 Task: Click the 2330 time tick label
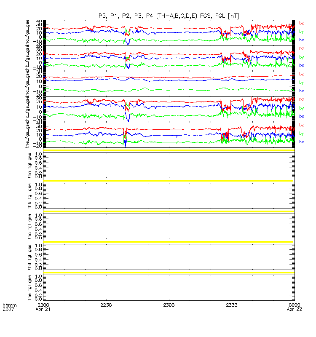click(x=231, y=305)
